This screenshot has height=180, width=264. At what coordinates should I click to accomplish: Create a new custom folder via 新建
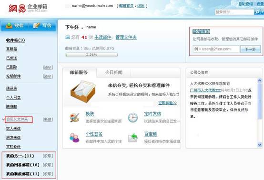(x=48, y=120)
